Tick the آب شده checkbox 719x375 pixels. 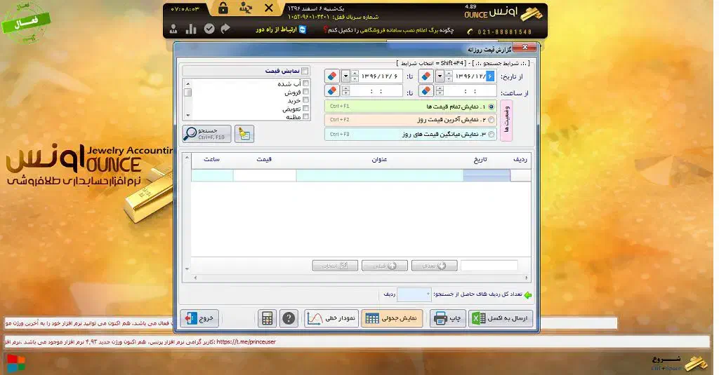306,83
